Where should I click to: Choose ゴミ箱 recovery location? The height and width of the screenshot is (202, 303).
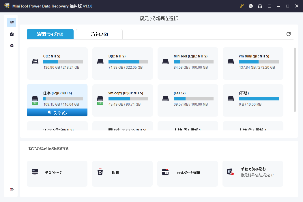click(122, 174)
